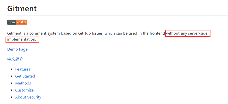Click the npm version badge
The width and height of the screenshot is (228, 104).
coord(17,22)
